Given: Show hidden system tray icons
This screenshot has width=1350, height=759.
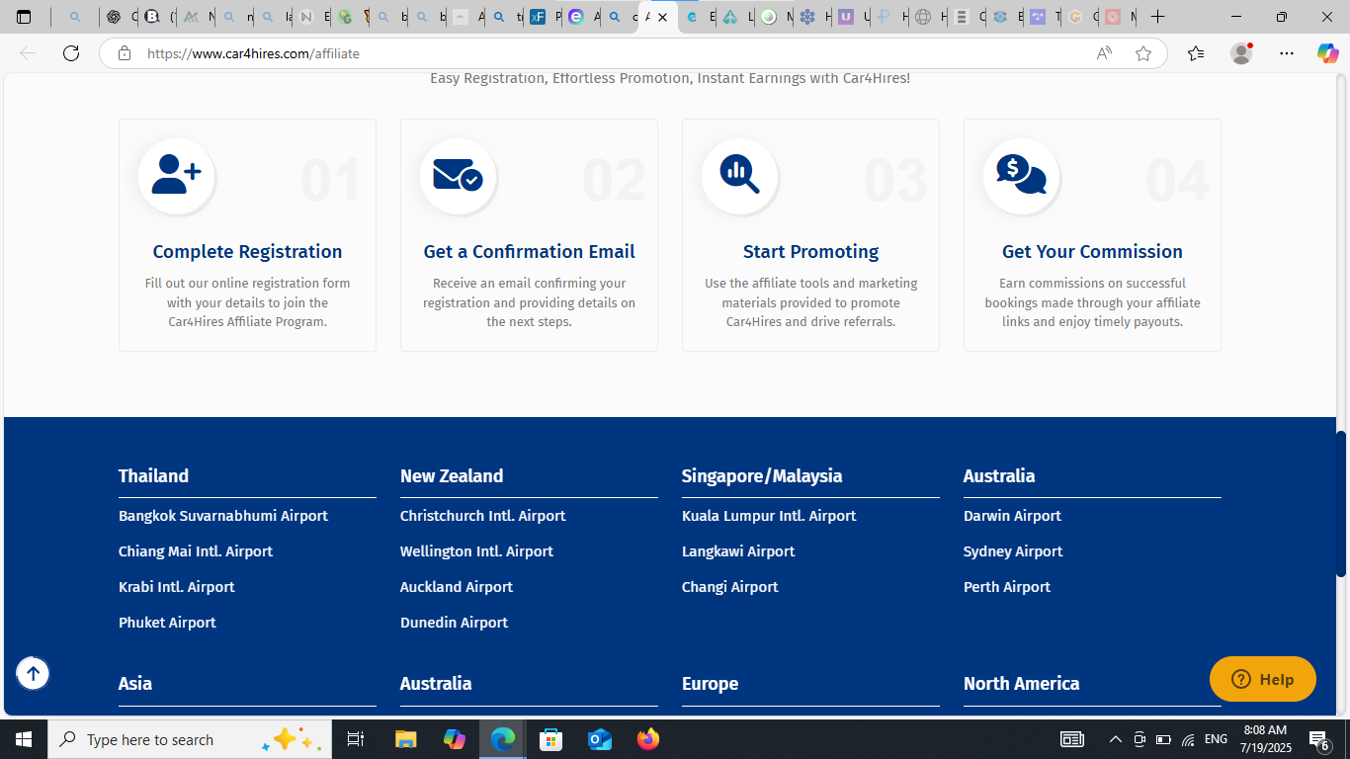Looking at the screenshot, I should (x=1116, y=739).
